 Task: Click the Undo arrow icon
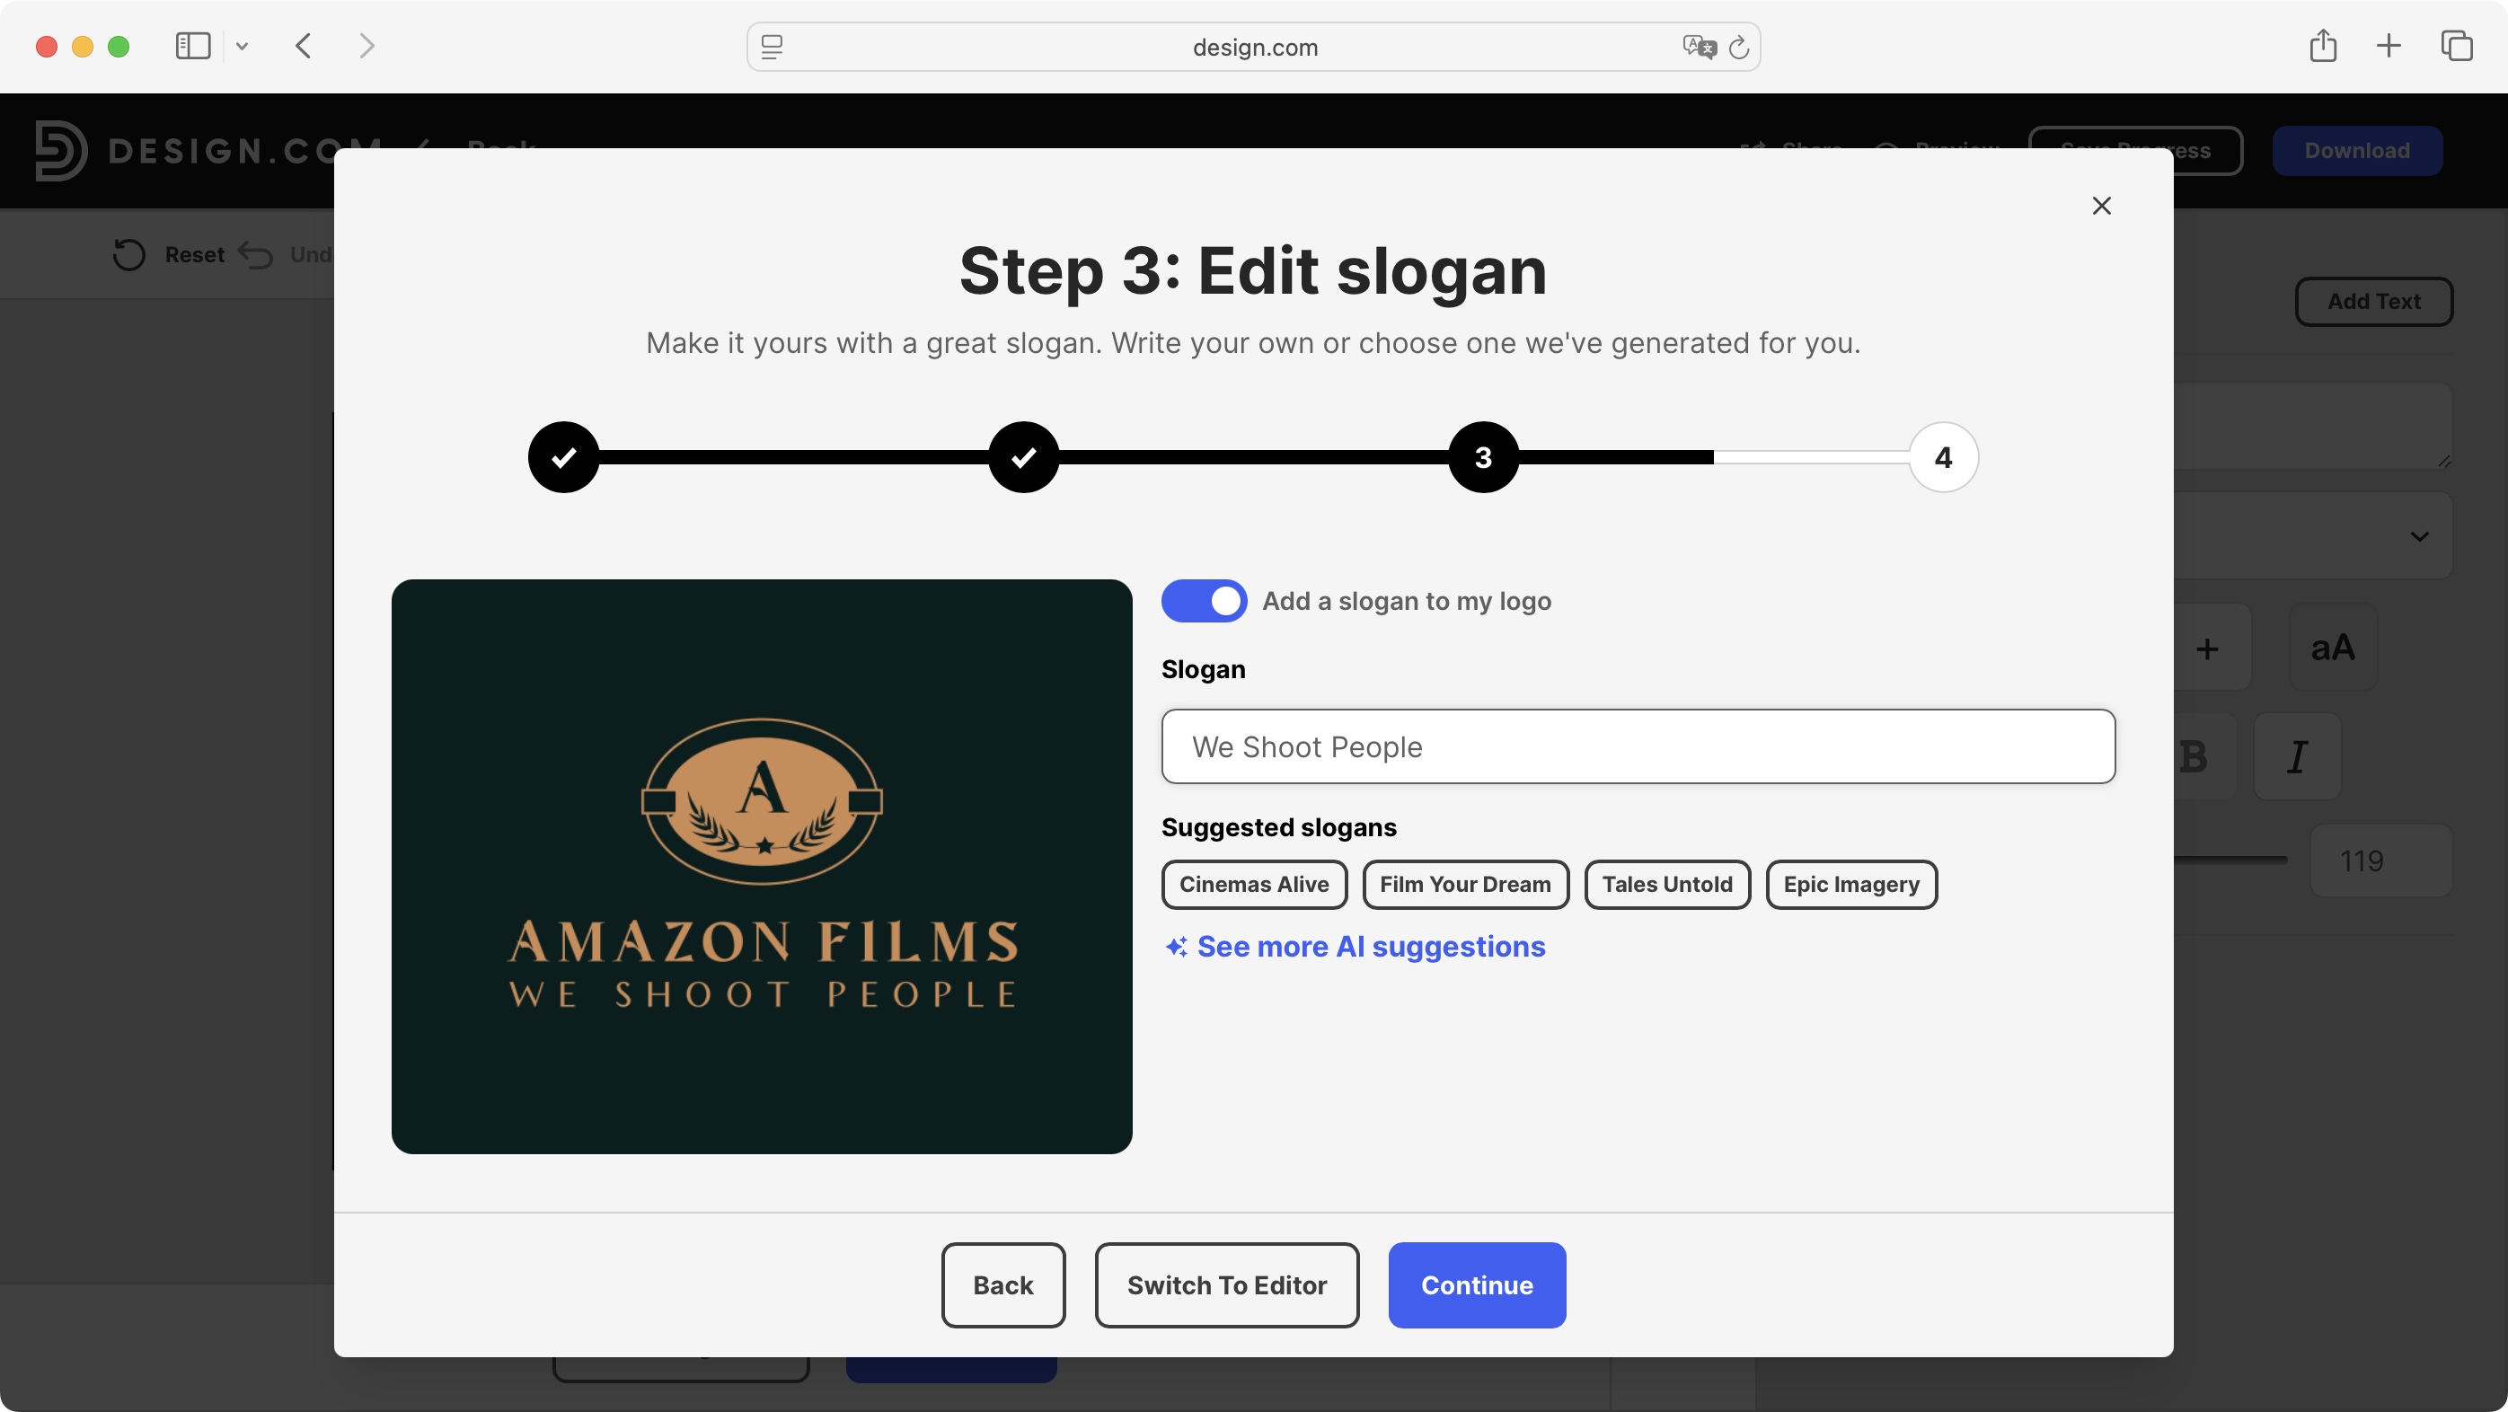click(254, 254)
